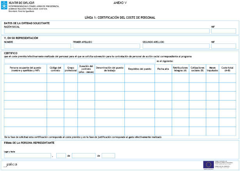
Task: Click the 'PRIMER APELLIDO' field label
Action: coord(82,42)
